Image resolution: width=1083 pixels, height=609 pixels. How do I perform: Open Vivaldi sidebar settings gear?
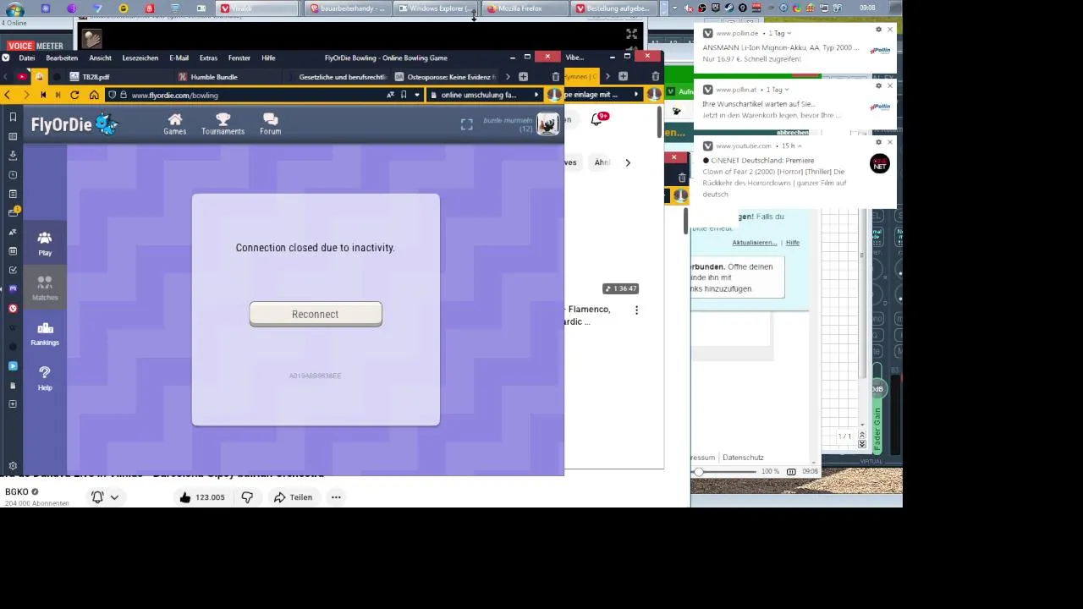pos(13,466)
